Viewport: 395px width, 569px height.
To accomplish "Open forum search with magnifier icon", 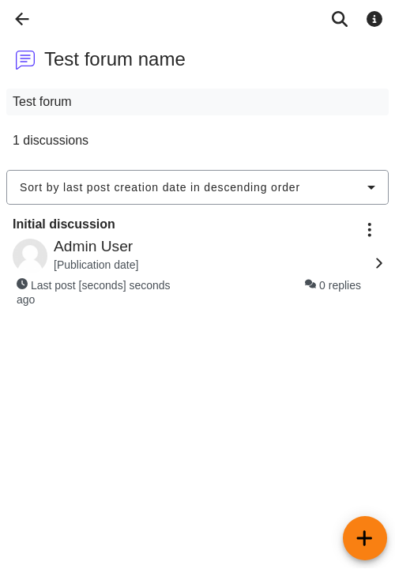I will click(340, 19).
